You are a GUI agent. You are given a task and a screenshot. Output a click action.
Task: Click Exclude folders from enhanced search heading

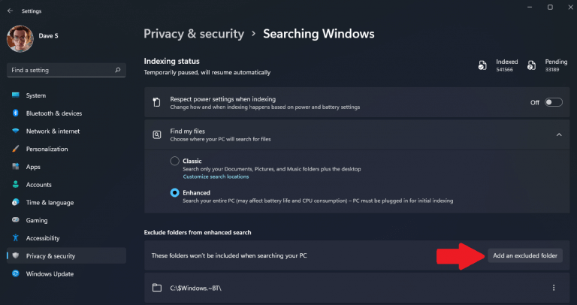pyautogui.click(x=198, y=233)
